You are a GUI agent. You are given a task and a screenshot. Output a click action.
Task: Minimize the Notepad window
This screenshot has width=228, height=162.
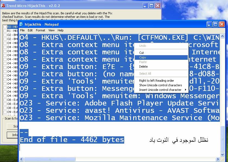(x=209, y=24)
